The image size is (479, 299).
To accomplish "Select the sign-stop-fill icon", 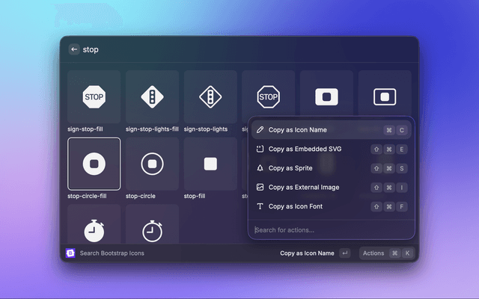I will 94,96.
